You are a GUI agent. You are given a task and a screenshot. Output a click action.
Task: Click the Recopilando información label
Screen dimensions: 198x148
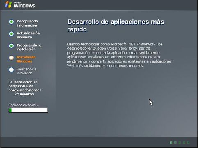pyautogui.click(x=27, y=23)
